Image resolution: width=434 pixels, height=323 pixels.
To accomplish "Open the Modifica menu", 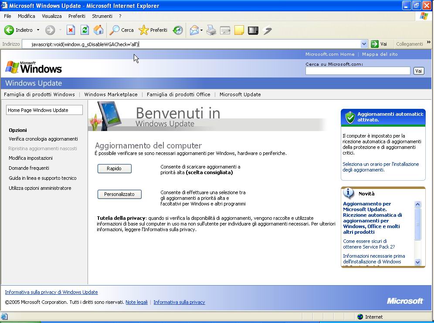I will pyautogui.click(x=26, y=16).
